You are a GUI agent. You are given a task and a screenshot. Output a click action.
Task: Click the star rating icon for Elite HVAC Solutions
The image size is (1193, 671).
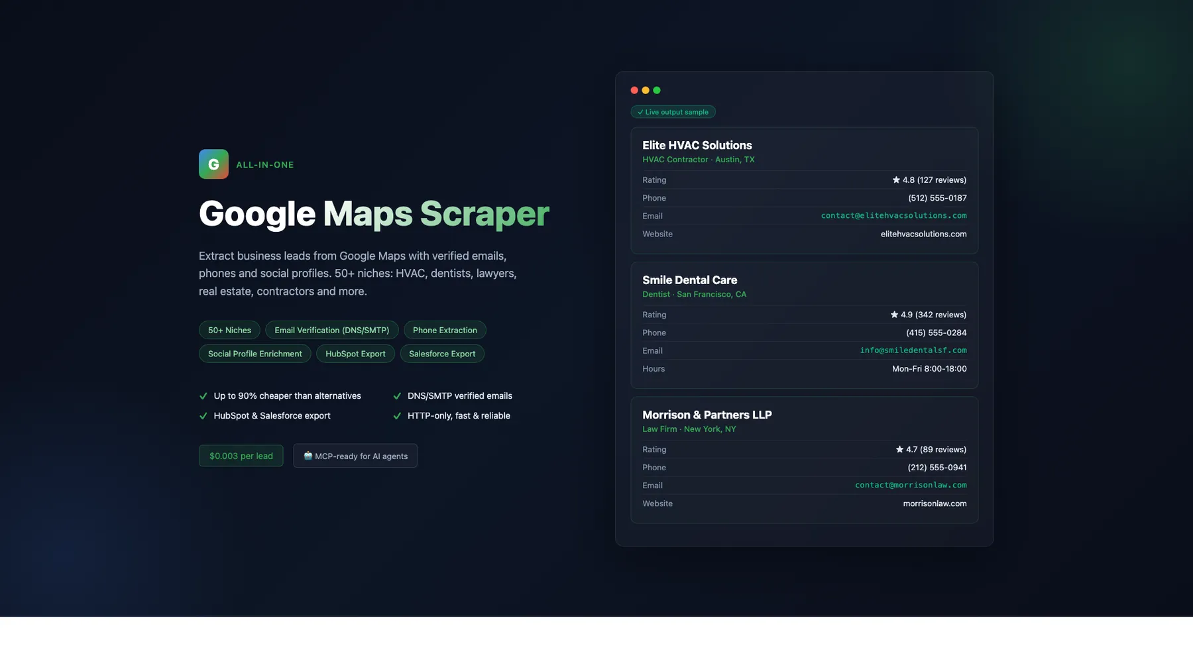coord(896,179)
